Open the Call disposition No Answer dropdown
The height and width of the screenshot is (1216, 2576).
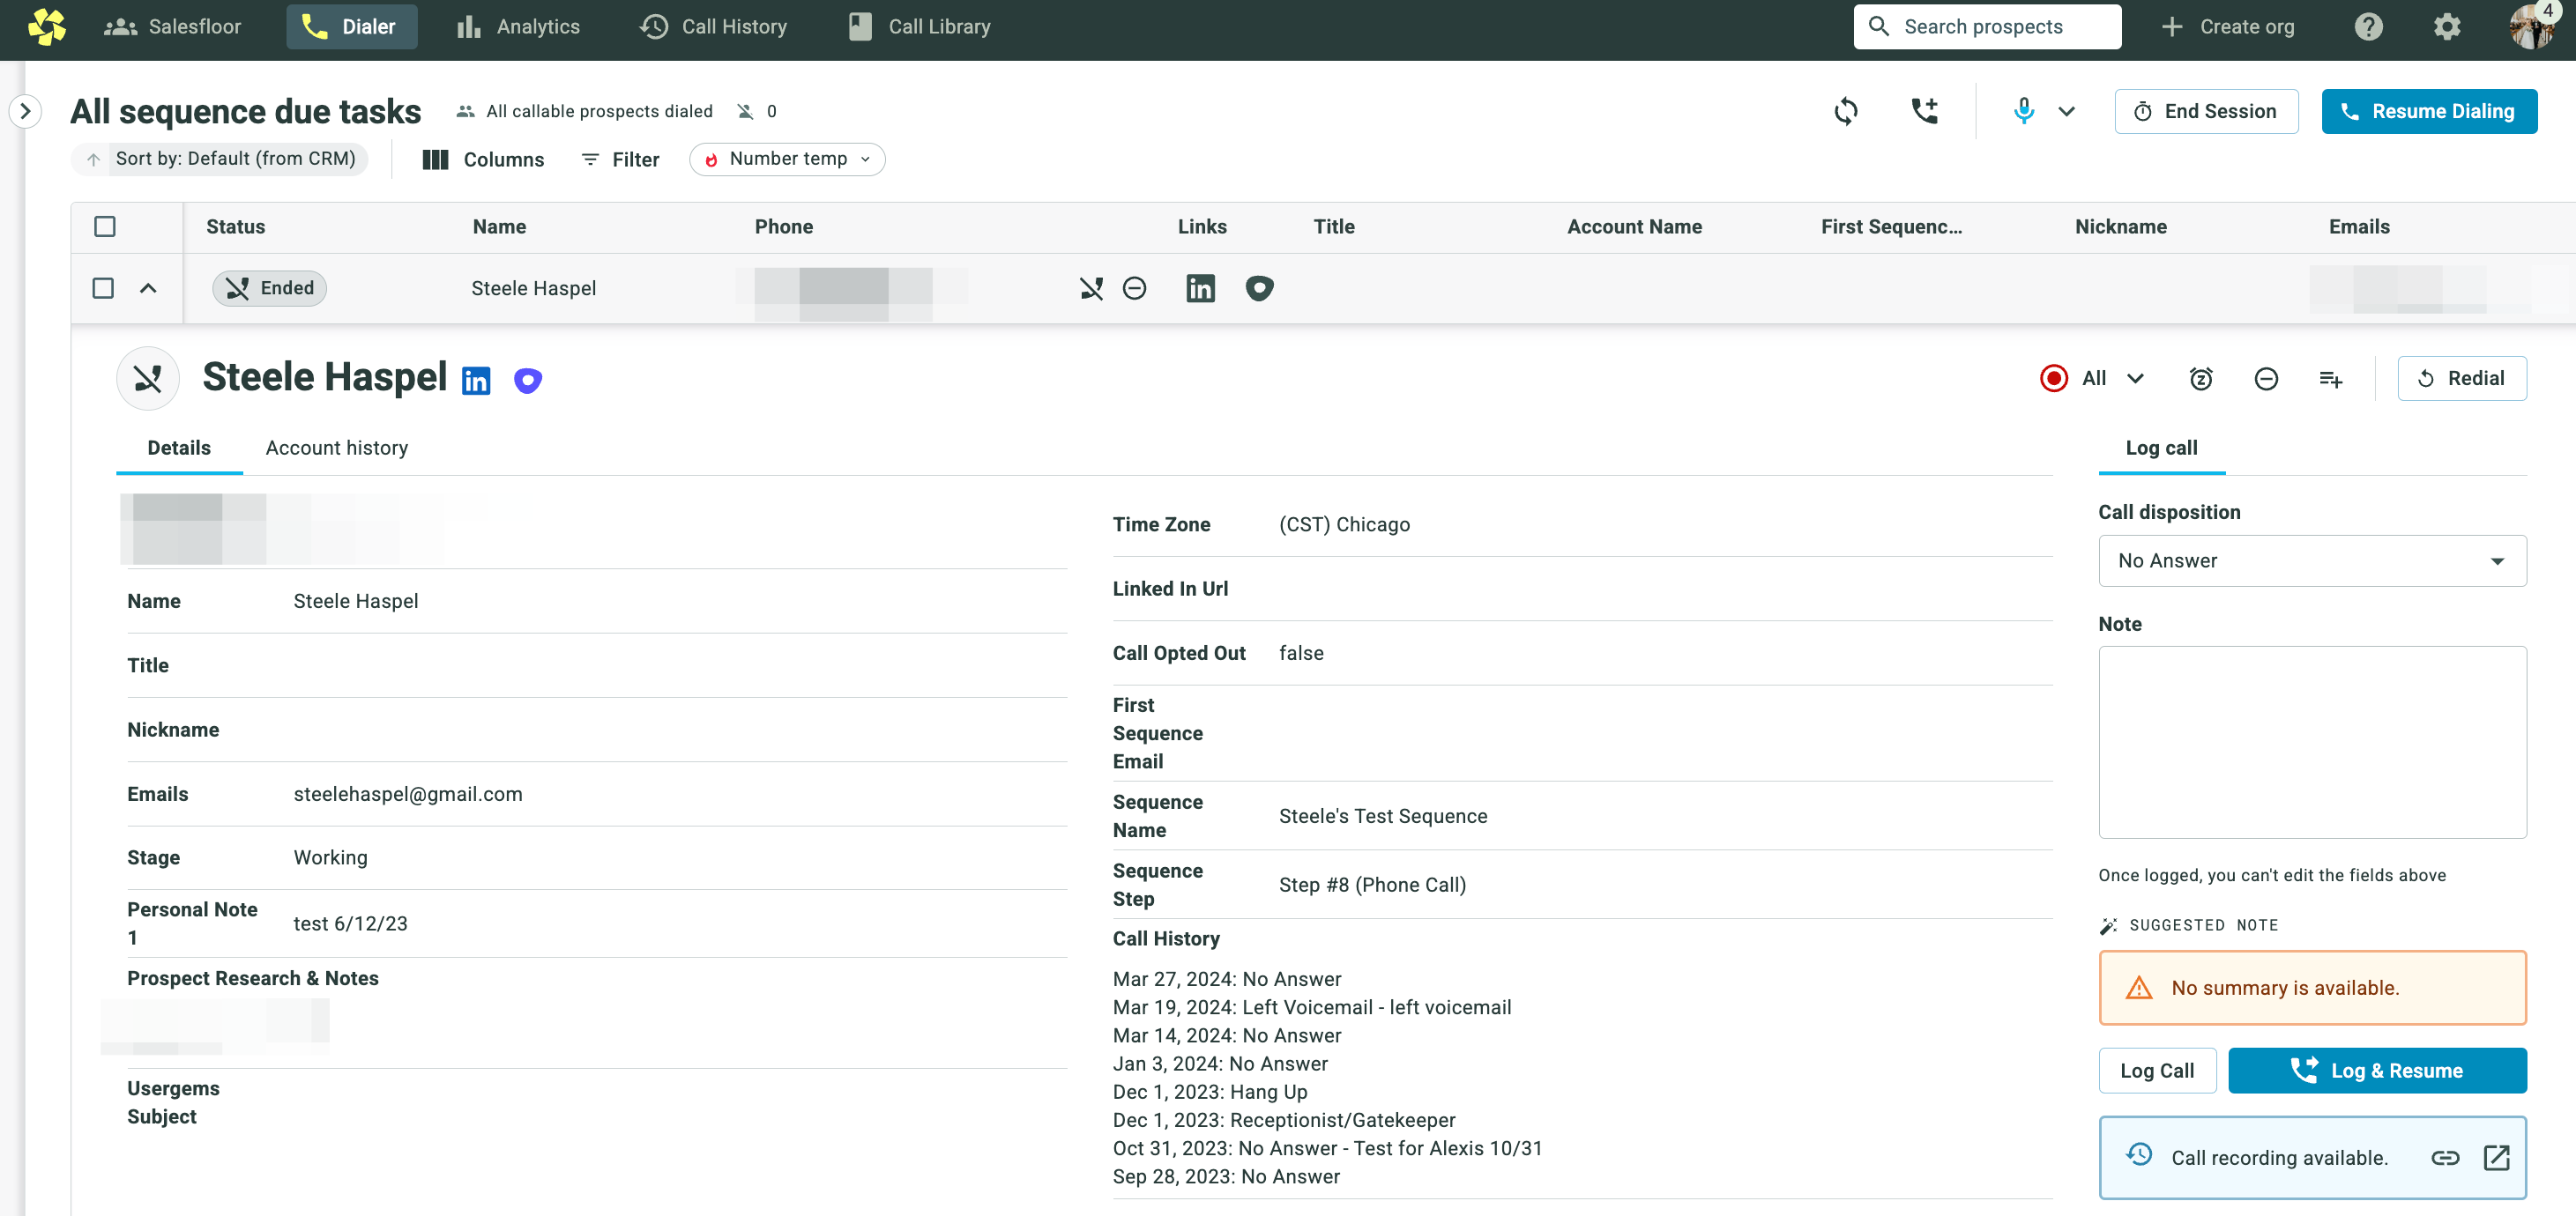pos(2312,560)
